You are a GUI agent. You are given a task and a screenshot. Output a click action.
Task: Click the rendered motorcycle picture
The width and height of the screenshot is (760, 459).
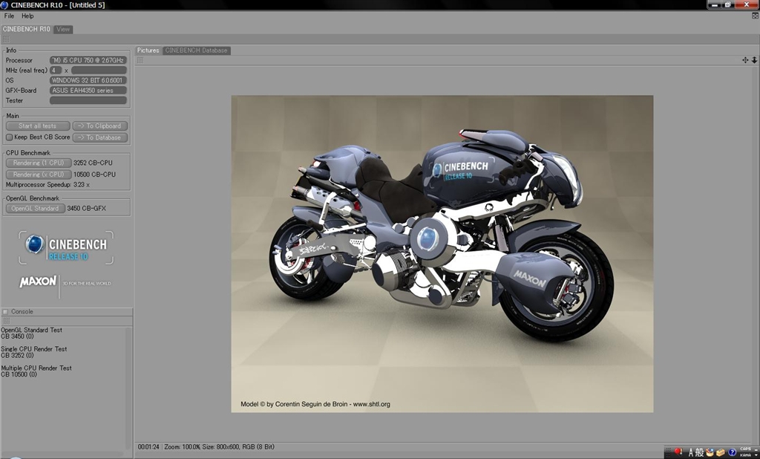point(442,253)
